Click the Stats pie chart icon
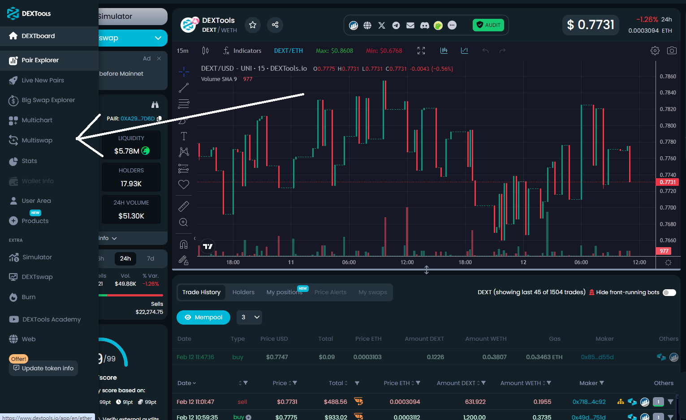This screenshot has height=420, width=686. tap(13, 161)
